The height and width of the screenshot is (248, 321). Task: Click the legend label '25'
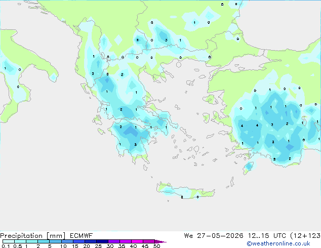click(98, 246)
